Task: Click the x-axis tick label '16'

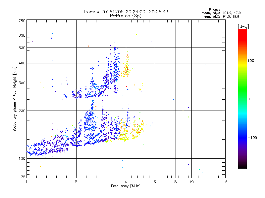Action: tap(225, 182)
